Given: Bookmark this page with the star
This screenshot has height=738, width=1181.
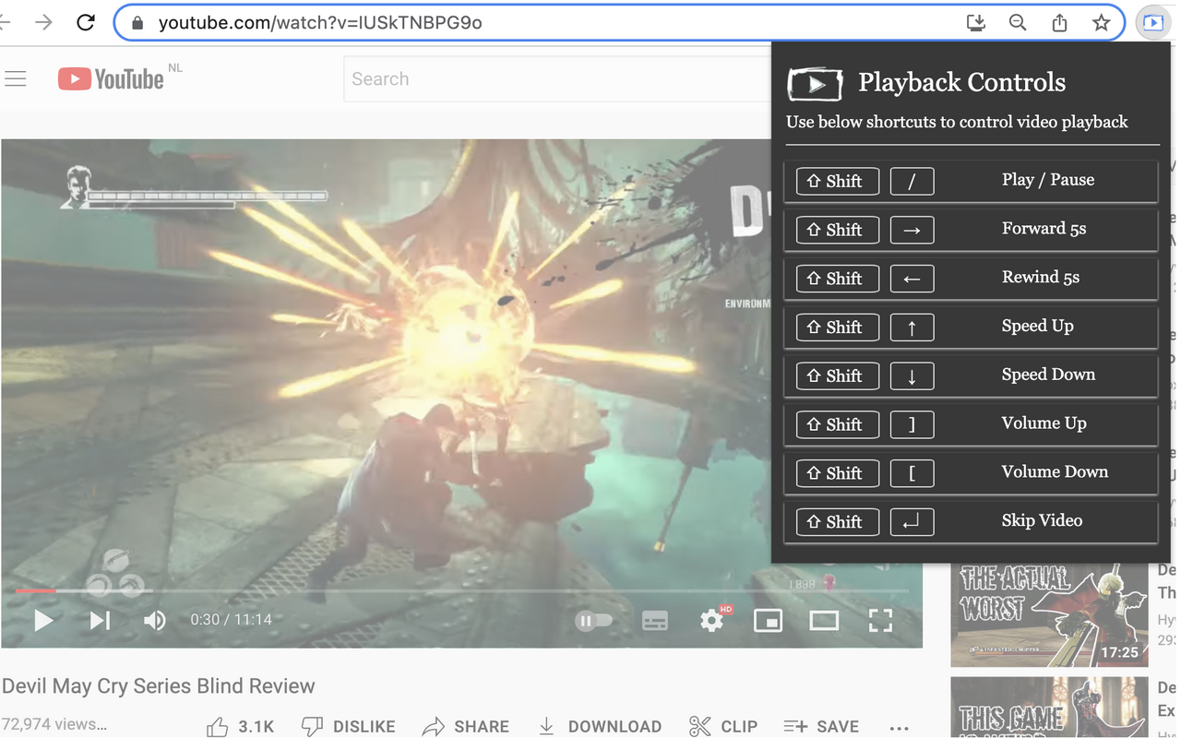Looking at the screenshot, I should 1101,22.
